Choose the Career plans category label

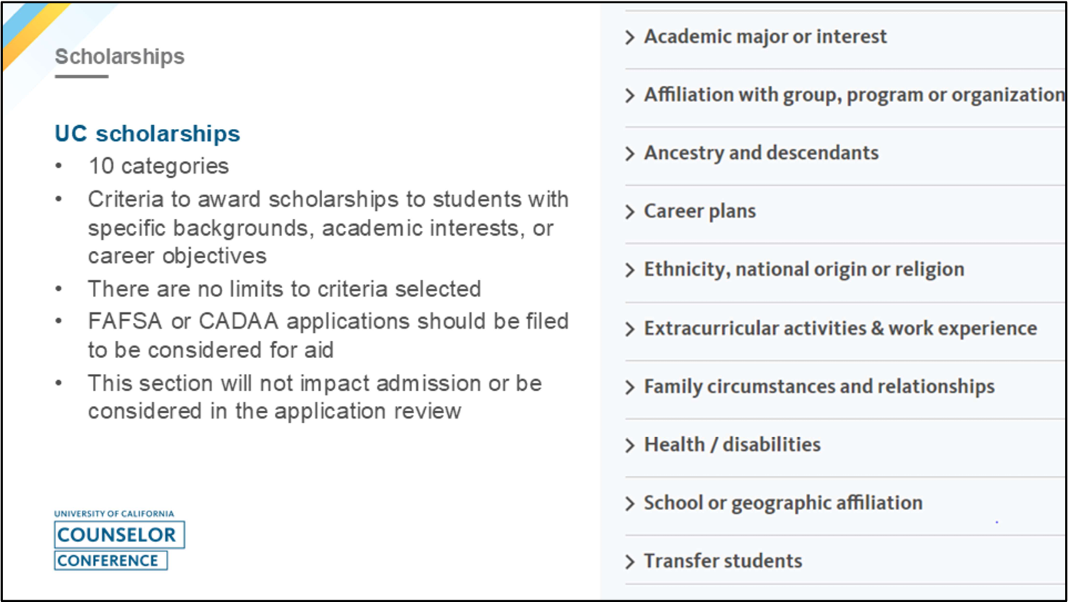699,211
